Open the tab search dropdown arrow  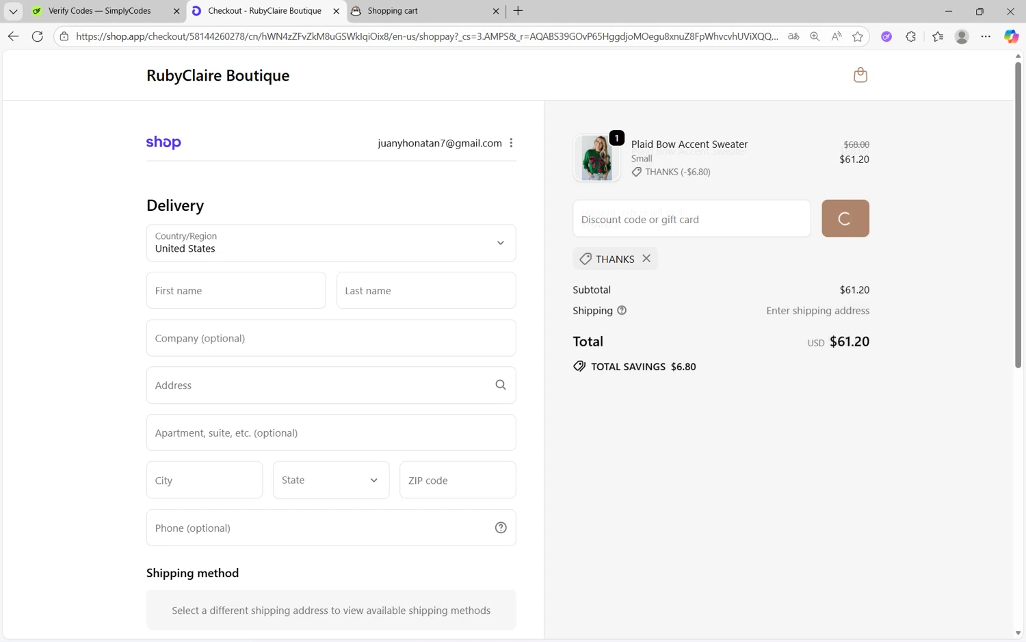pyautogui.click(x=13, y=11)
